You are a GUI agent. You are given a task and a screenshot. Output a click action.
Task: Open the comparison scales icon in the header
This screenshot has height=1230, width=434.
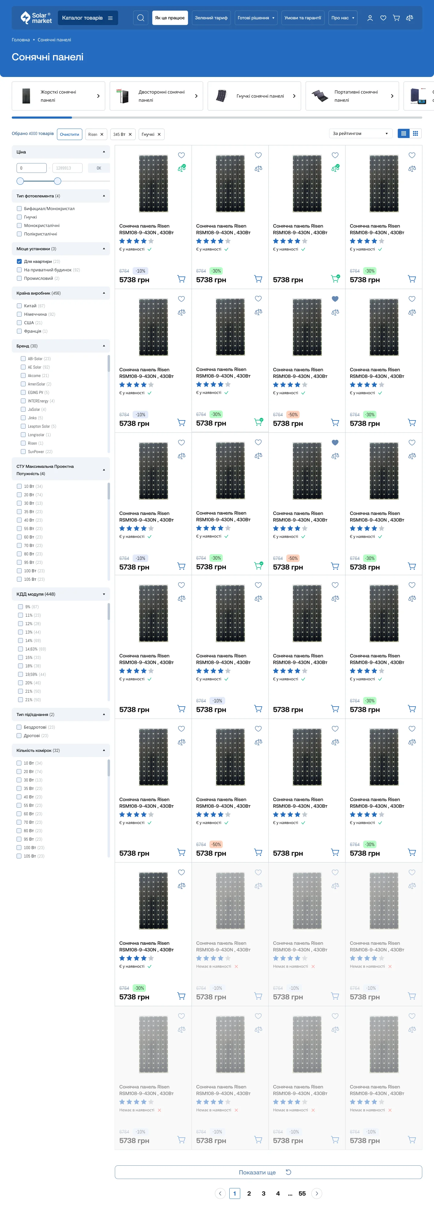410,18
